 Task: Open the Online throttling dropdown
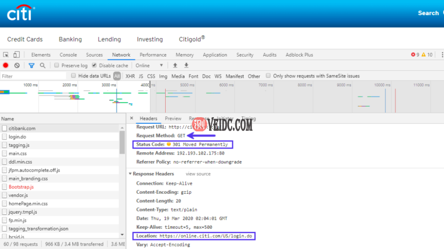pyautogui.click(x=149, y=65)
